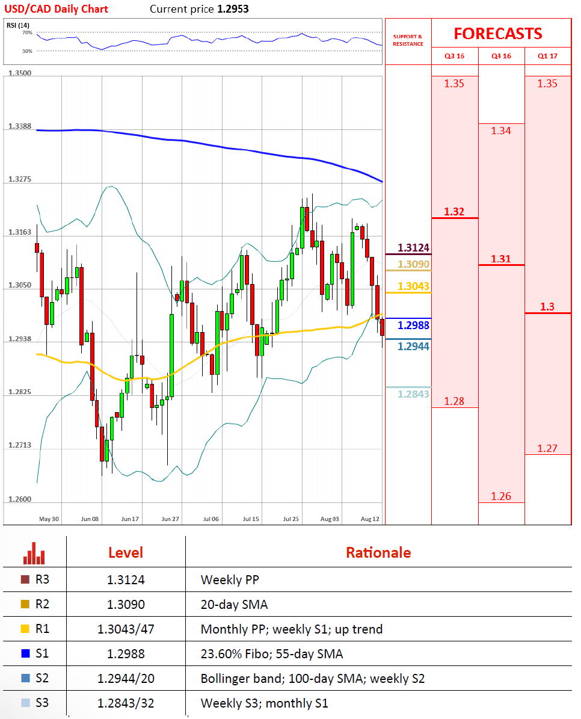
Task: Click the 'SUPPORT & RESISTANCE' column header
Action: [x=408, y=40]
